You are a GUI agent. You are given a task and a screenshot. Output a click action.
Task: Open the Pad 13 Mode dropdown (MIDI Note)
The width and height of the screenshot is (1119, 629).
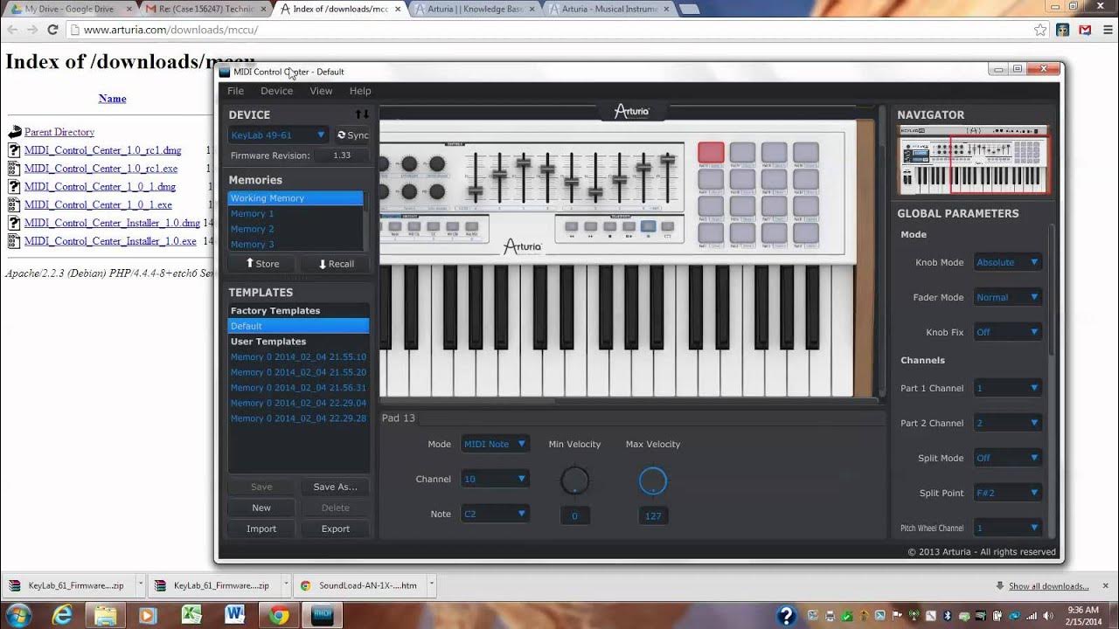coord(495,444)
